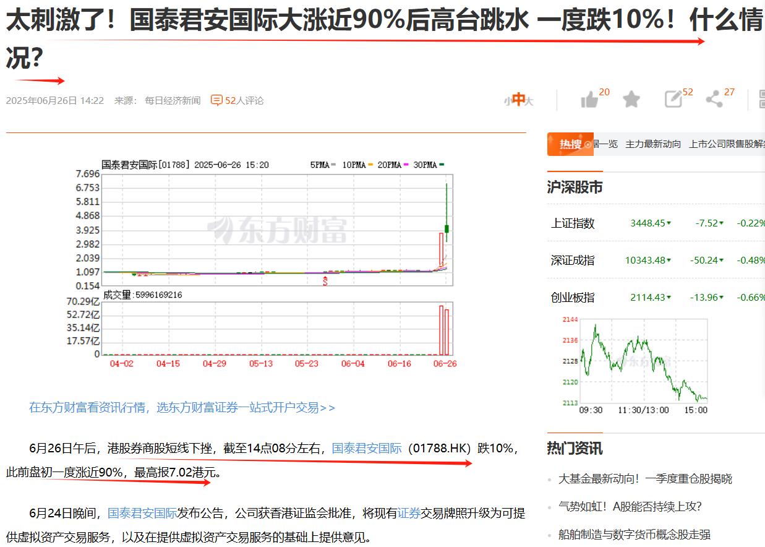Click the article headline text
This screenshot has width=765, height=547.
[383, 38]
